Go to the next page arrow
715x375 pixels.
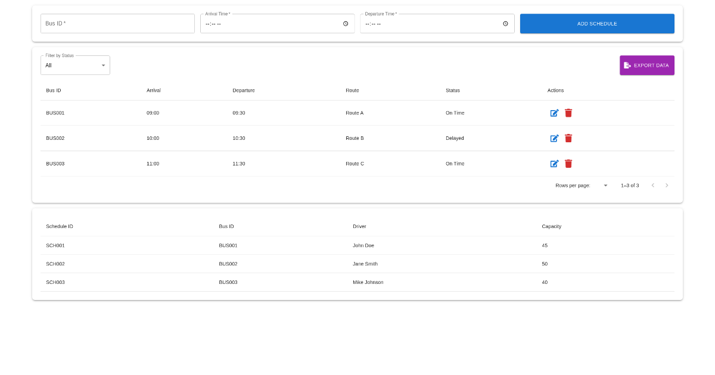(667, 186)
